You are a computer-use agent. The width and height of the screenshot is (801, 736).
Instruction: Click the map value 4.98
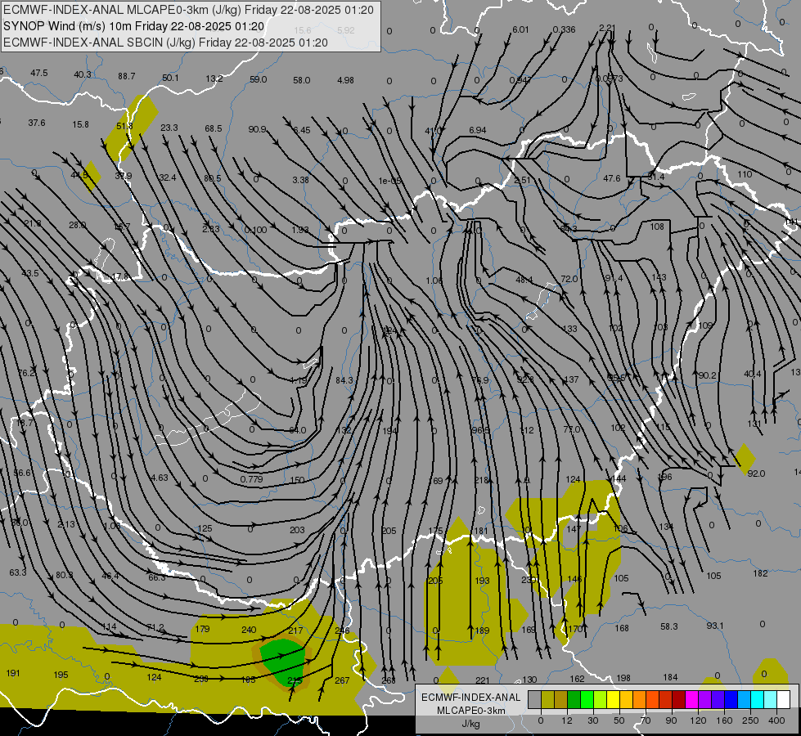coord(345,80)
